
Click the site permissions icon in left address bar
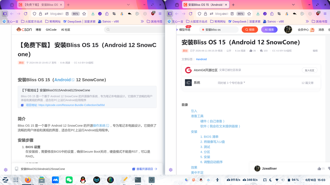click(x=46, y=14)
